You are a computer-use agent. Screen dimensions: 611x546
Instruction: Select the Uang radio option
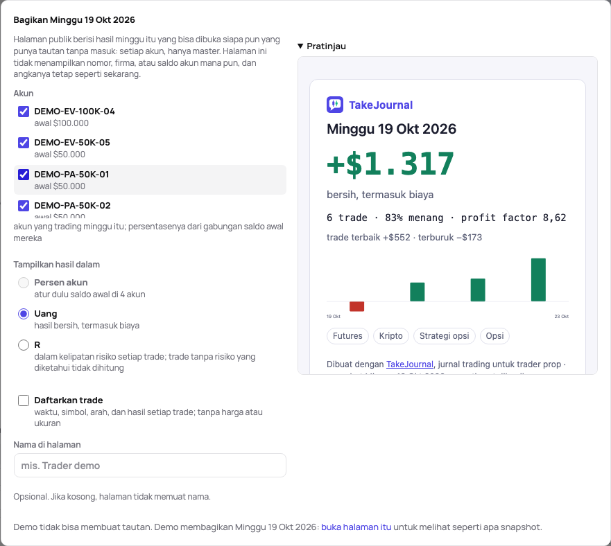pos(24,314)
